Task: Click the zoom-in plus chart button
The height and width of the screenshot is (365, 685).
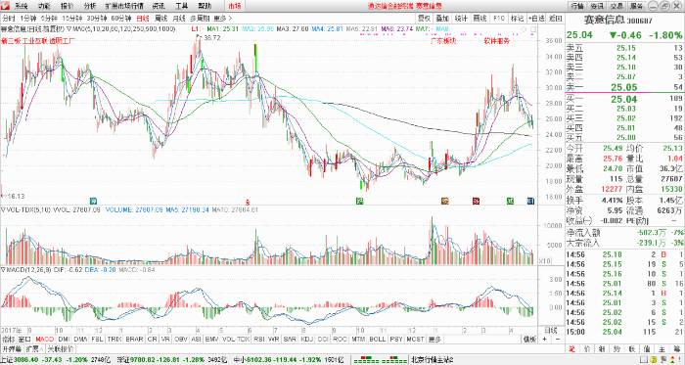Action: (545, 339)
